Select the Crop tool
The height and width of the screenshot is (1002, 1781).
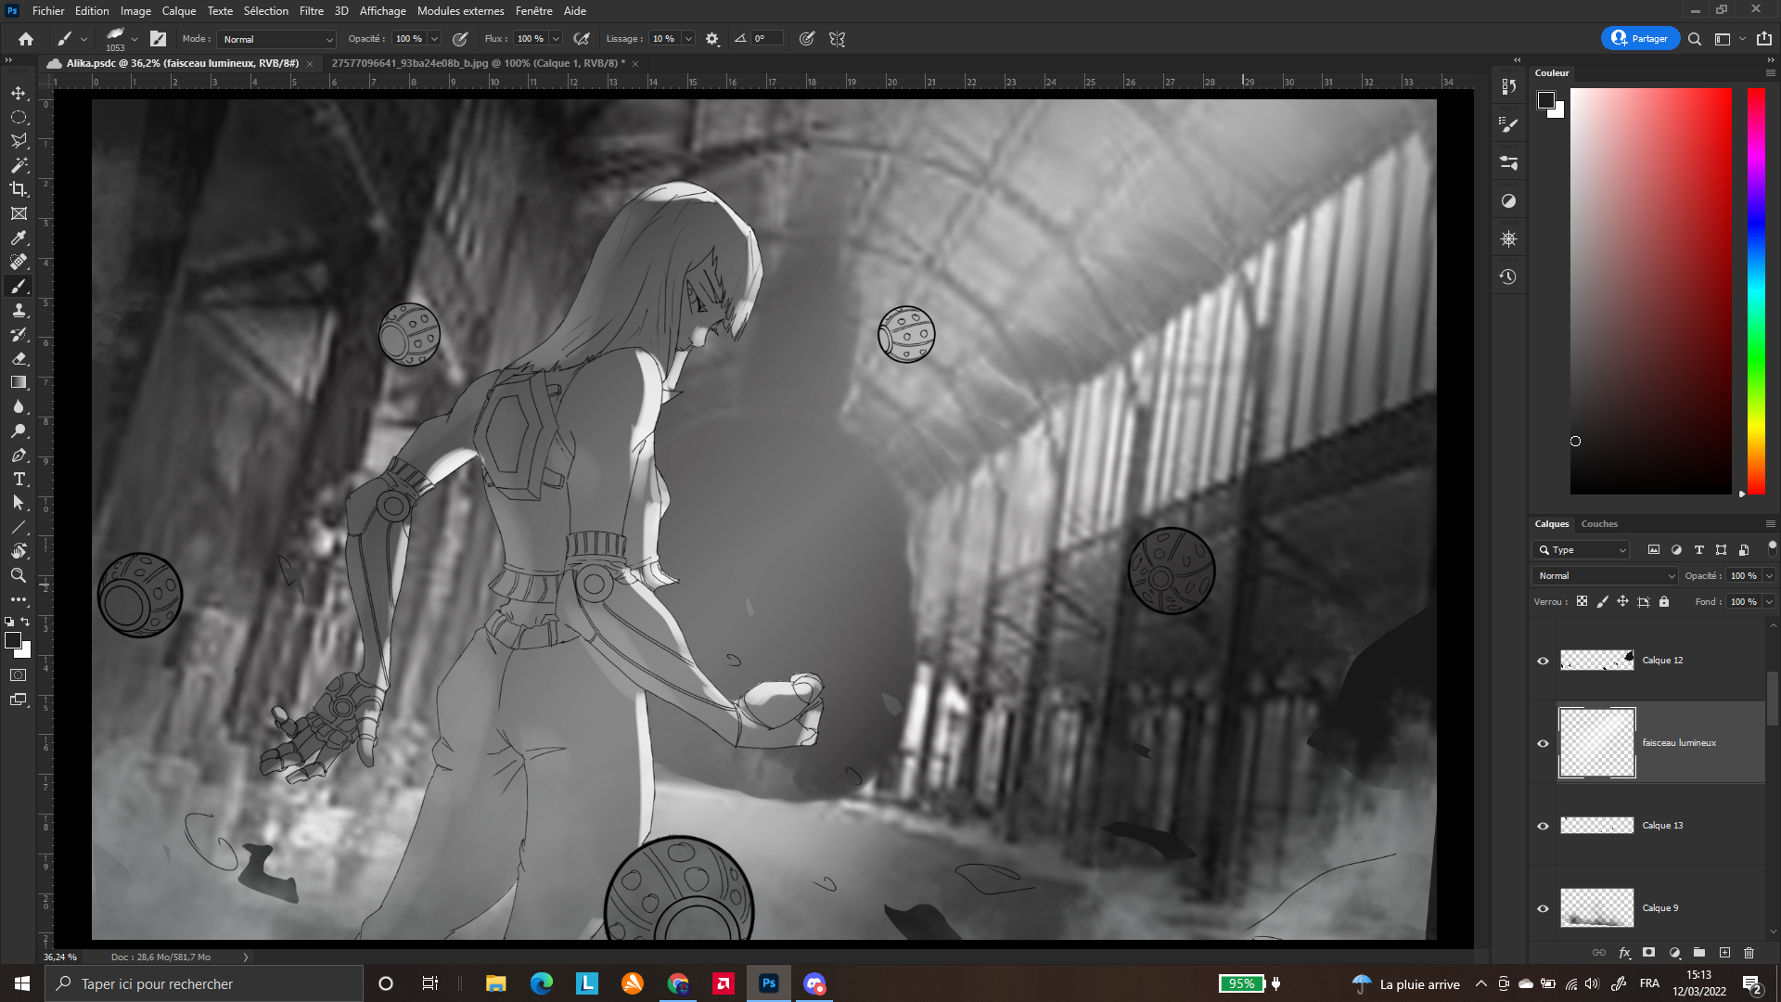pos(19,189)
